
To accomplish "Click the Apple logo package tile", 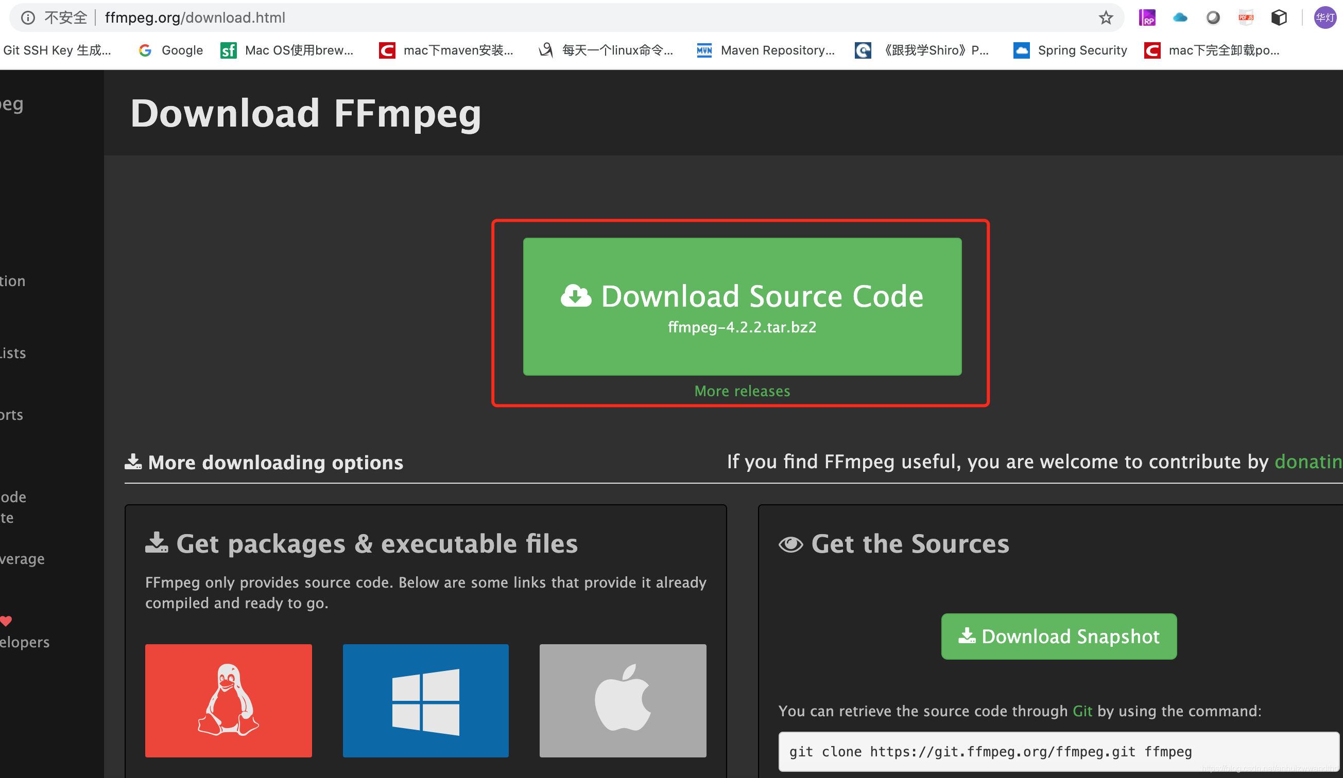I will click(623, 700).
